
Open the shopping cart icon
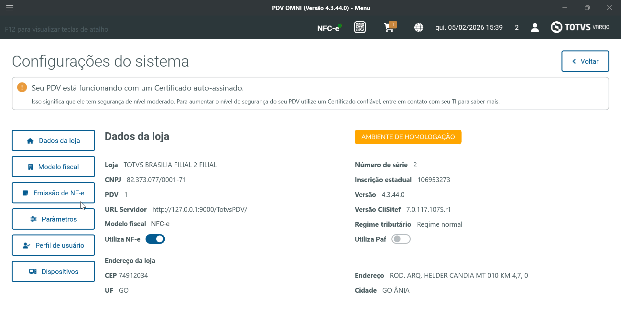389,27
